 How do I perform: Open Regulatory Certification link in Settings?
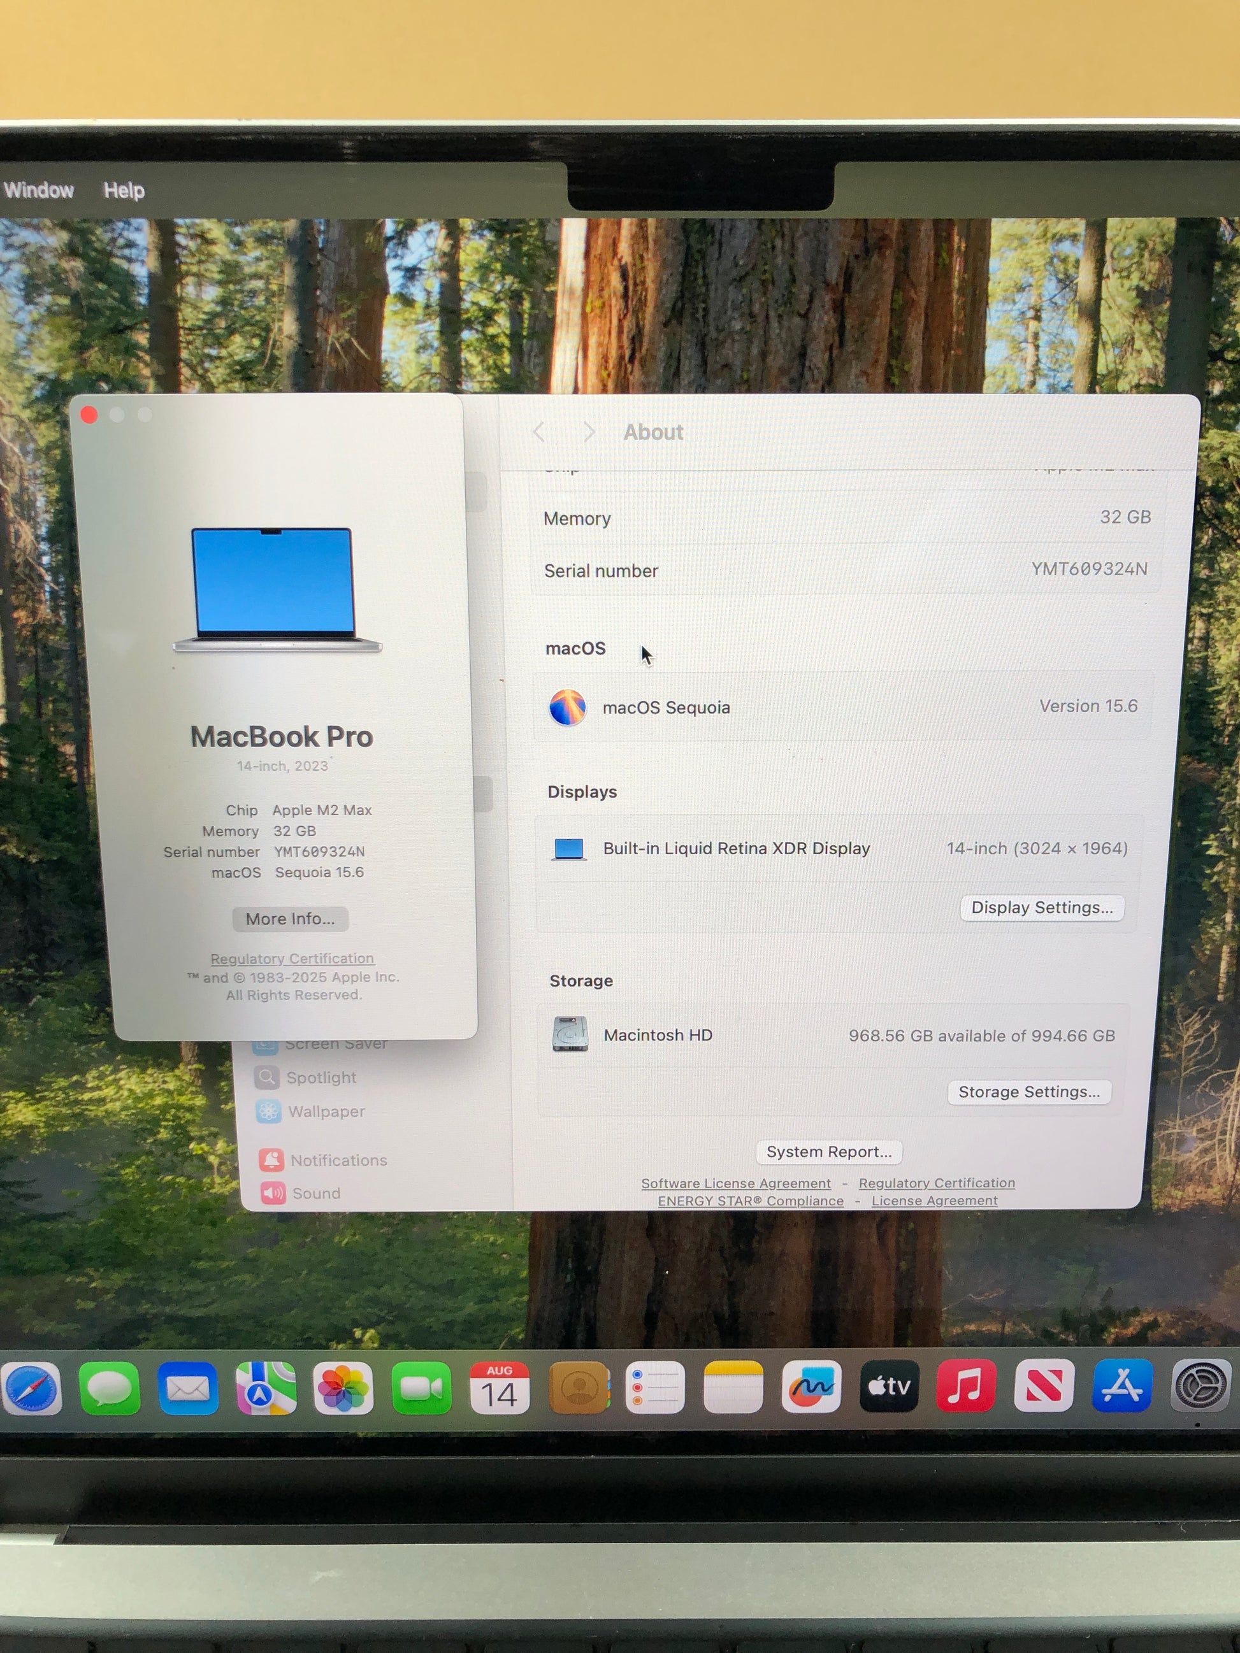pyautogui.click(x=937, y=1183)
